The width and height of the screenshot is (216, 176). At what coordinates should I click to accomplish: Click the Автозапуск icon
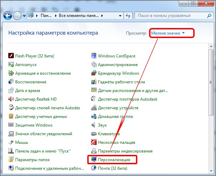[11, 65]
